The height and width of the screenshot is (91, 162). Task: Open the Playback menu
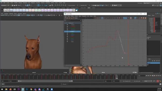coord(33,3)
